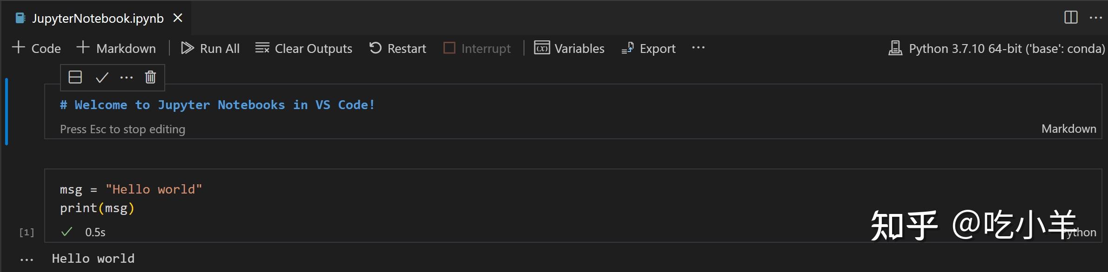Delete the welcome Markdown cell
This screenshot has height=272, width=1108.
click(150, 77)
